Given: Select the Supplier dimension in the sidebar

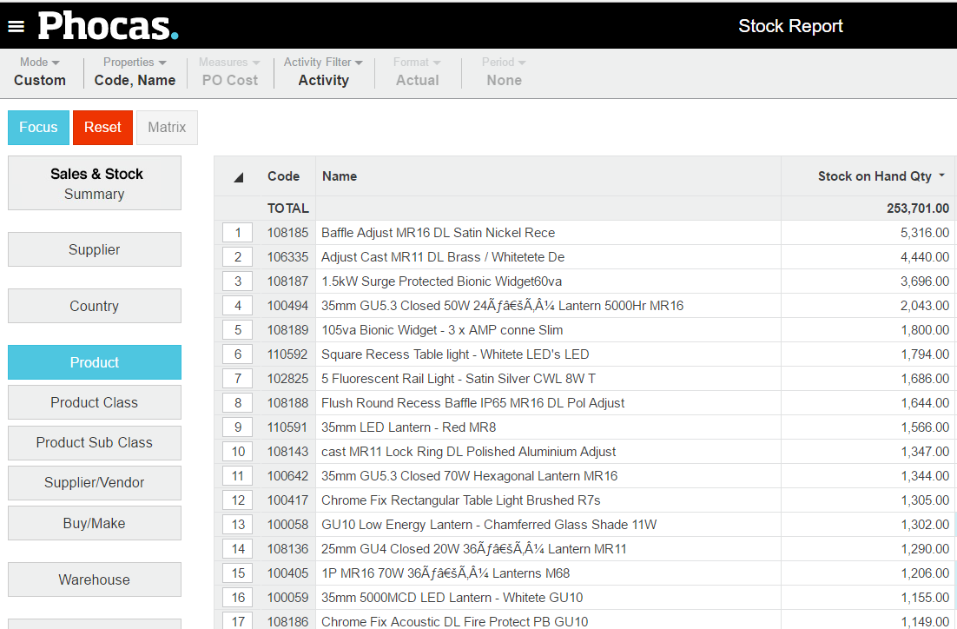Looking at the screenshot, I should [x=94, y=249].
